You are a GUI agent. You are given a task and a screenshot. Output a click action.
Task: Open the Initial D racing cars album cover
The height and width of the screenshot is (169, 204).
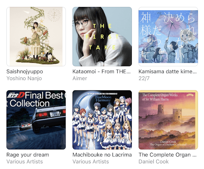pyautogui.click(x=36, y=120)
